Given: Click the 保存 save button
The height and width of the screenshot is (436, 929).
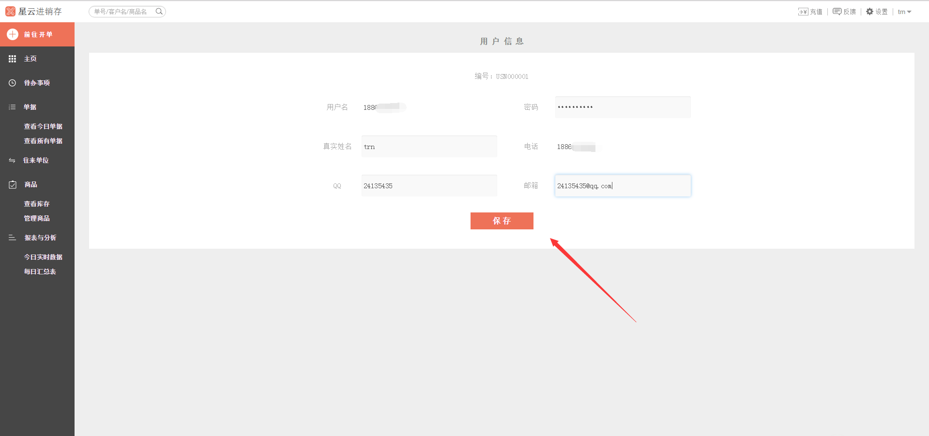Looking at the screenshot, I should pos(502,221).
